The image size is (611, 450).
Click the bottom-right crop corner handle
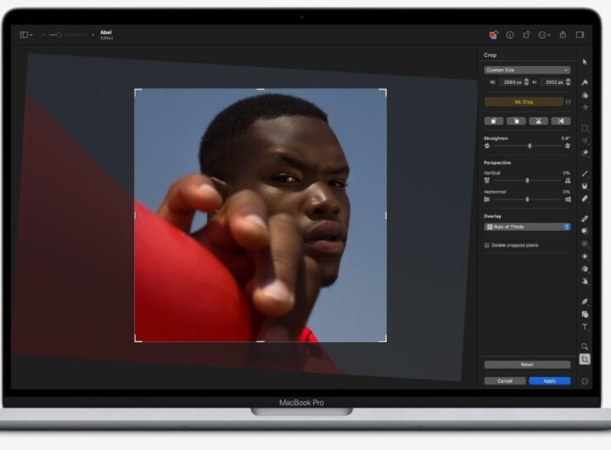tap(384, 339)
